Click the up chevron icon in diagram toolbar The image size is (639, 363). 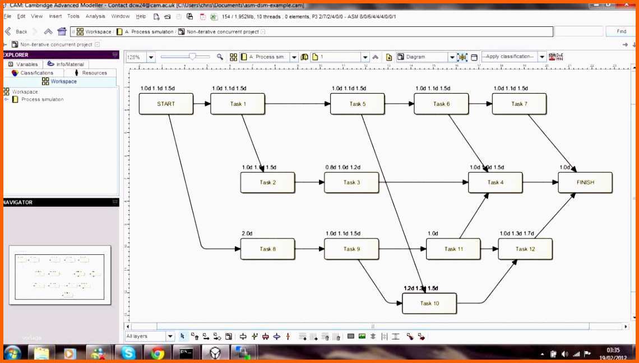pos(376,57)
